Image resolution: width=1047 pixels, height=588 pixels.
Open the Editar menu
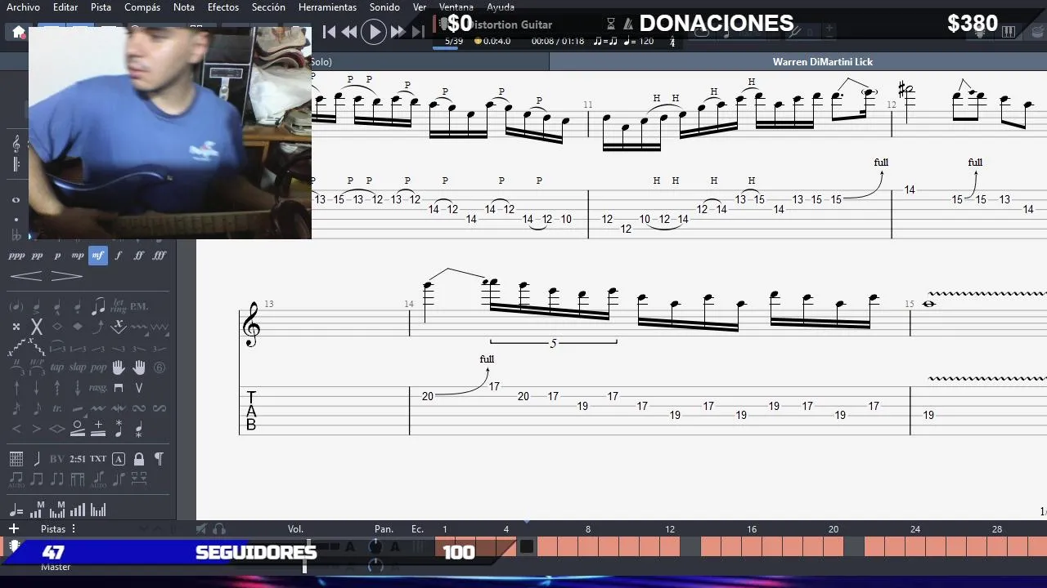click(x=65, y=7)
